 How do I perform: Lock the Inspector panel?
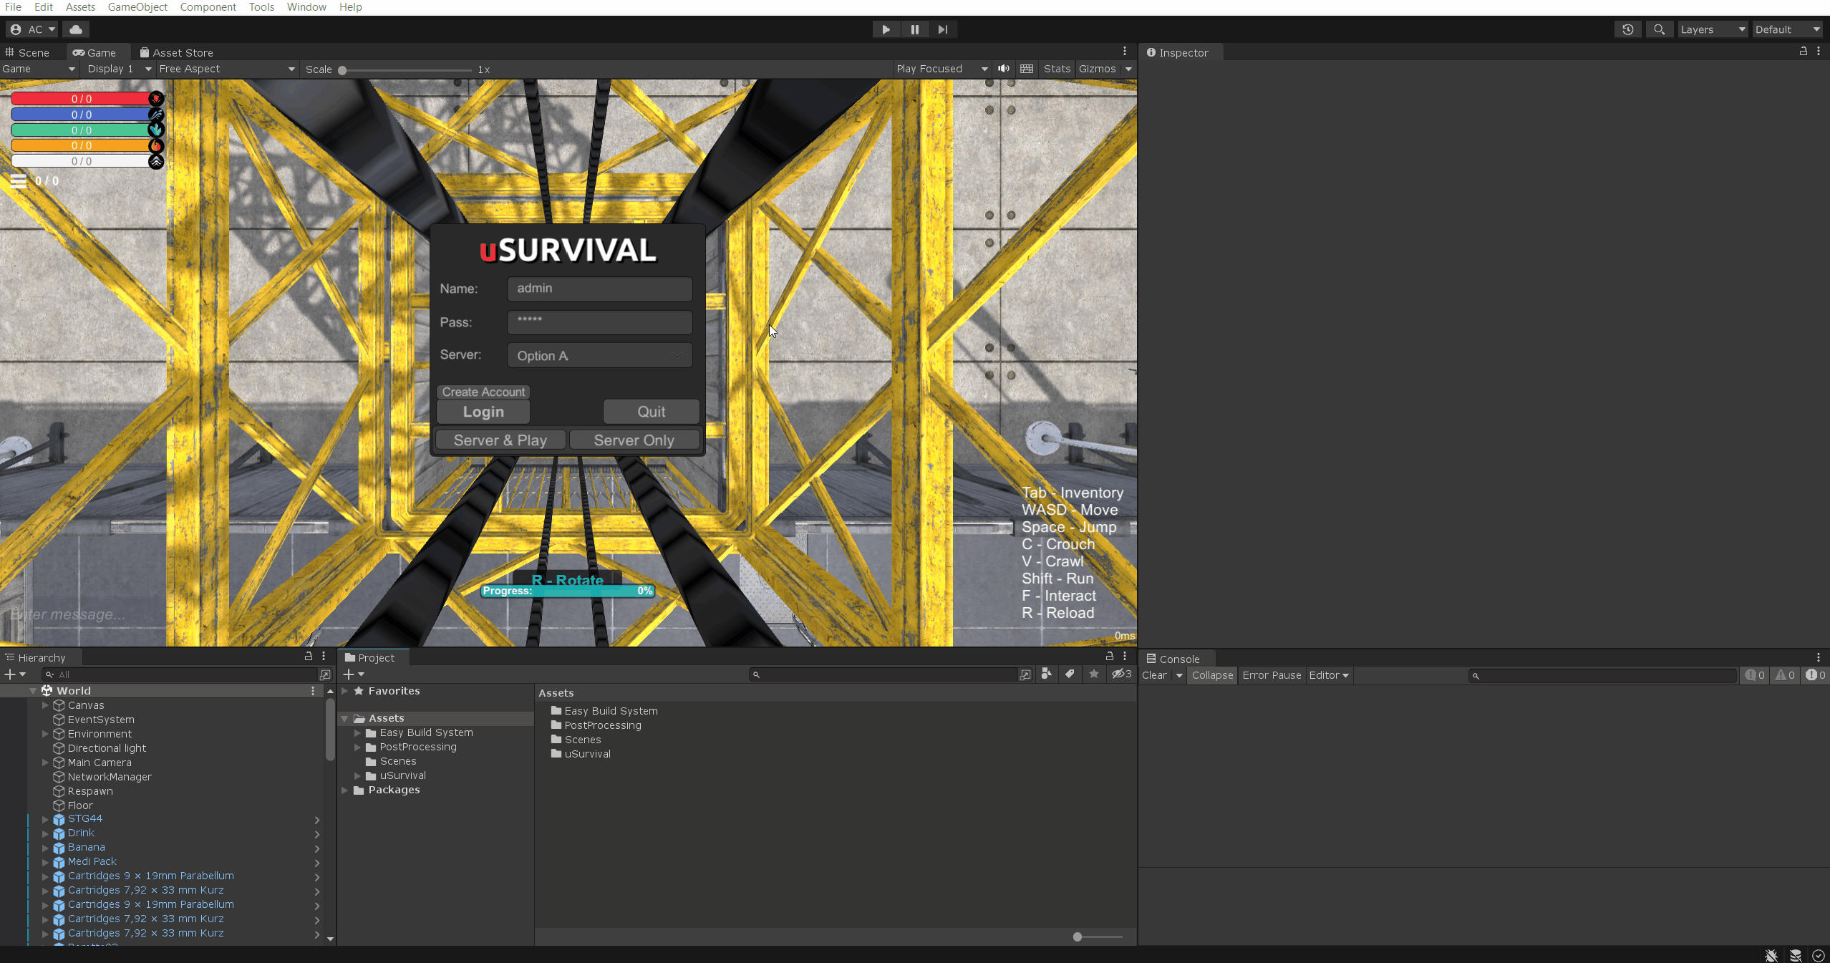[1803, 52]
